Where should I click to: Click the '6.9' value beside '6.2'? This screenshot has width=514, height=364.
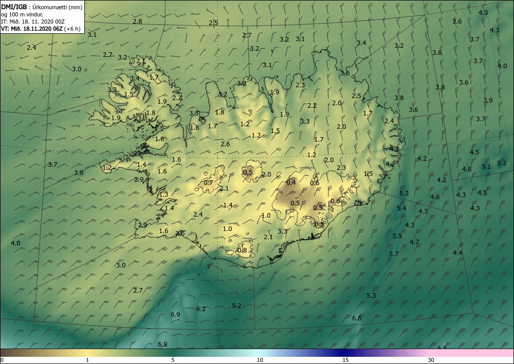pyautogui.click(x=175, y=315)
